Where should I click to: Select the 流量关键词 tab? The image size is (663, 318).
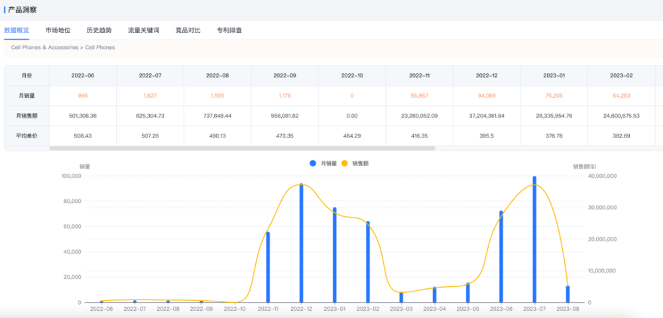[143, 30]
